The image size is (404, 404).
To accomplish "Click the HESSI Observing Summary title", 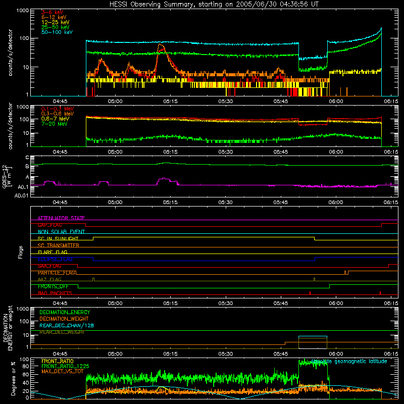I will (x=214, y=4).
